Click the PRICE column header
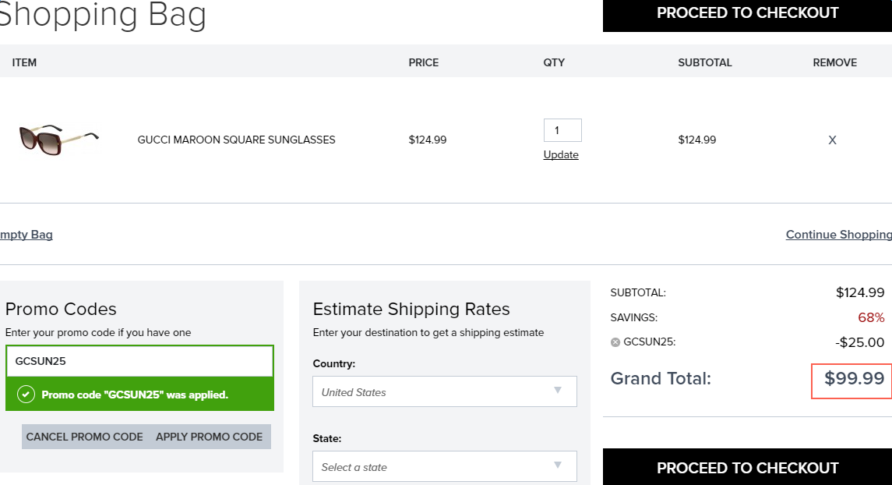 pyautogui.click(x=424, y=62)
